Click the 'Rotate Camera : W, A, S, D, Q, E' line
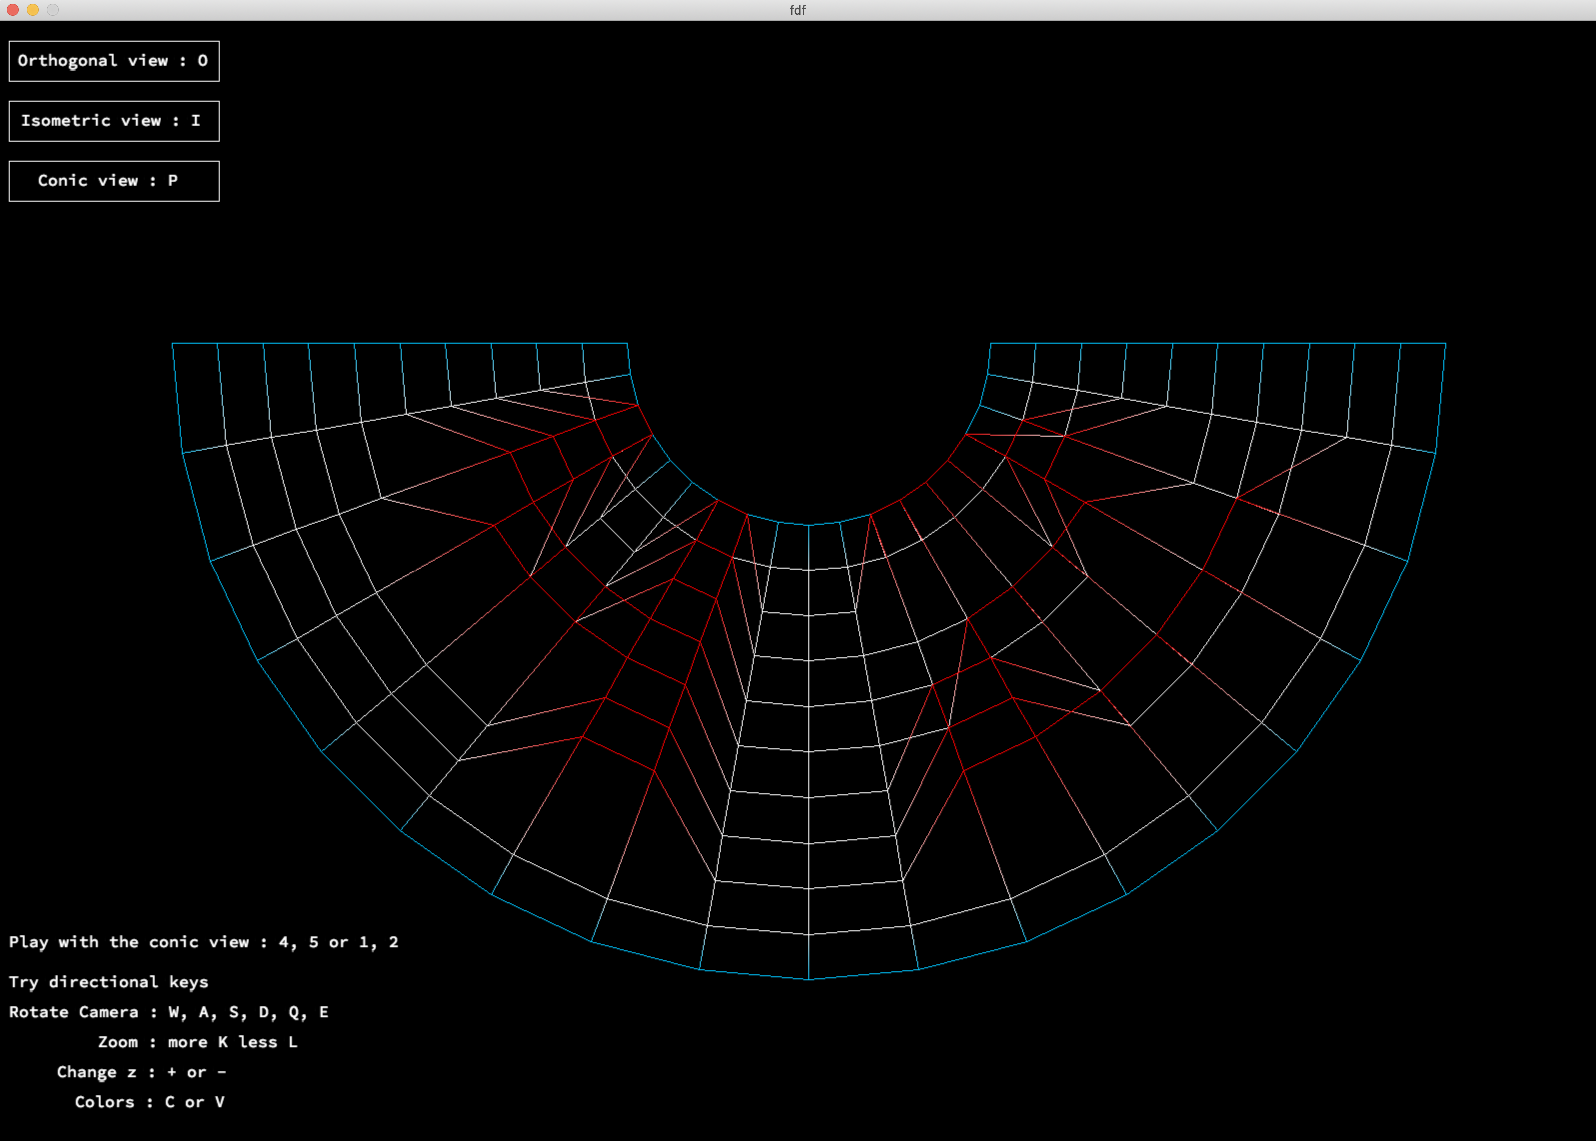The width and height of the screenshot is (1596, 1141). click(169, 1013)
